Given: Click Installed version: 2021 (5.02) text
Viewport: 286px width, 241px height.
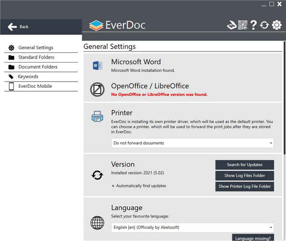Looking at the screenshot, I should [138, 173].
